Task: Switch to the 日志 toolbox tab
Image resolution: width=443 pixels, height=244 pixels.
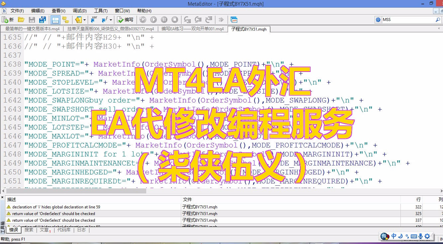Action: click(x=81, y=230)
